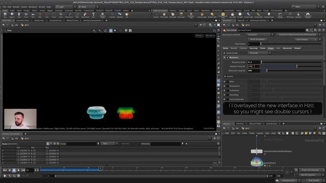Expand the Wind section
The width and height of the screenshot is (326, 183).
pos(225,81)
